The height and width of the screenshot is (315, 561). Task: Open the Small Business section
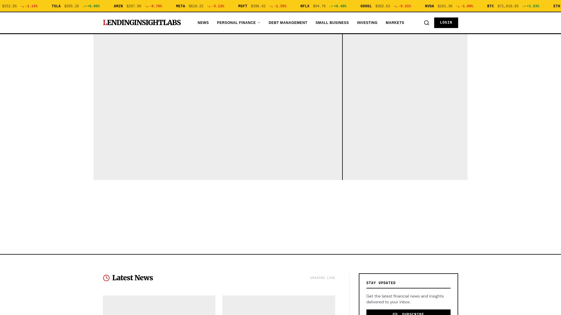tap(332, 23)
